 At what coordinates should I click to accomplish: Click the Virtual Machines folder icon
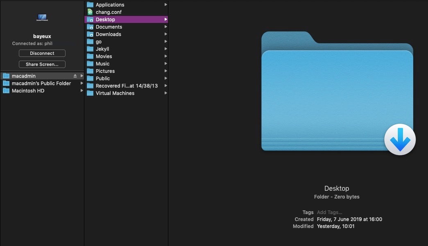click(90, 93)
